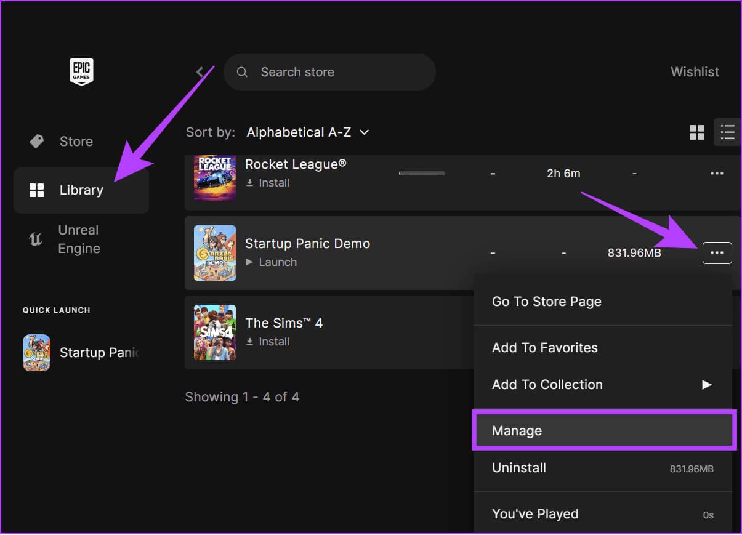Image resolution: width=742 pixels, height=535 pixels.
Task: Choose Go To Store Page
Action: 603,302
